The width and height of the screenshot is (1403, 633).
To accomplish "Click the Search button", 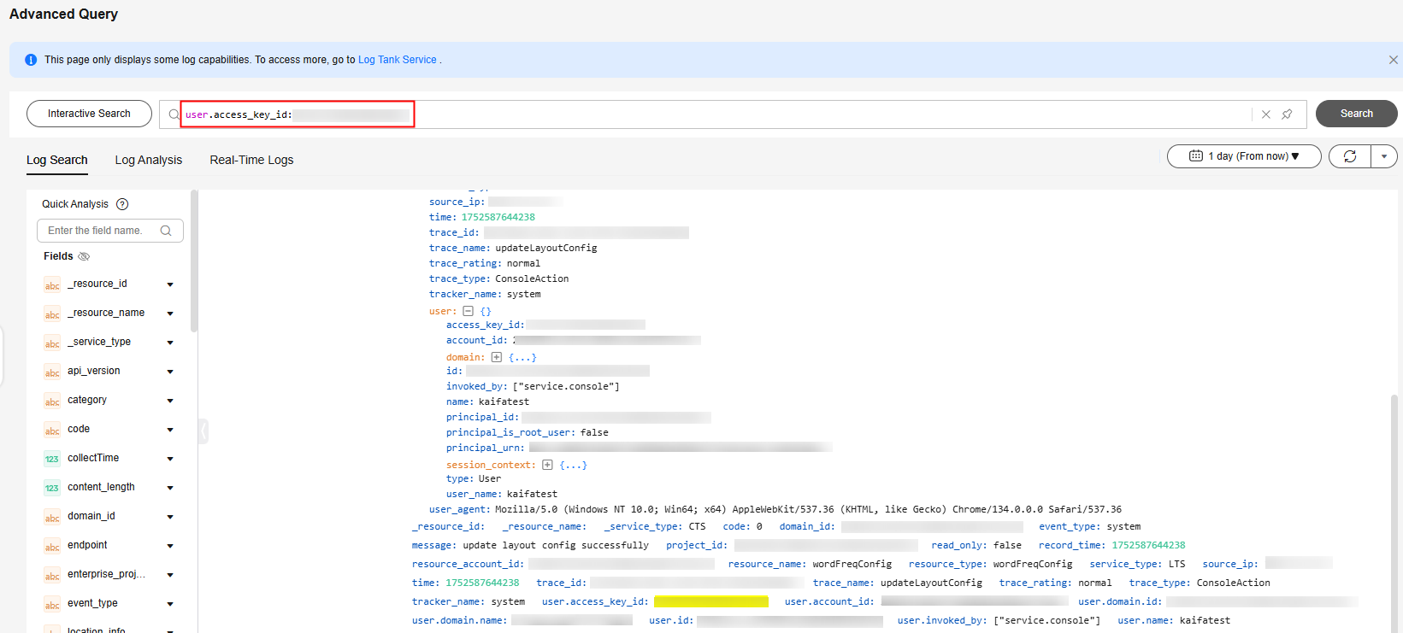I will coord(1356,114).
